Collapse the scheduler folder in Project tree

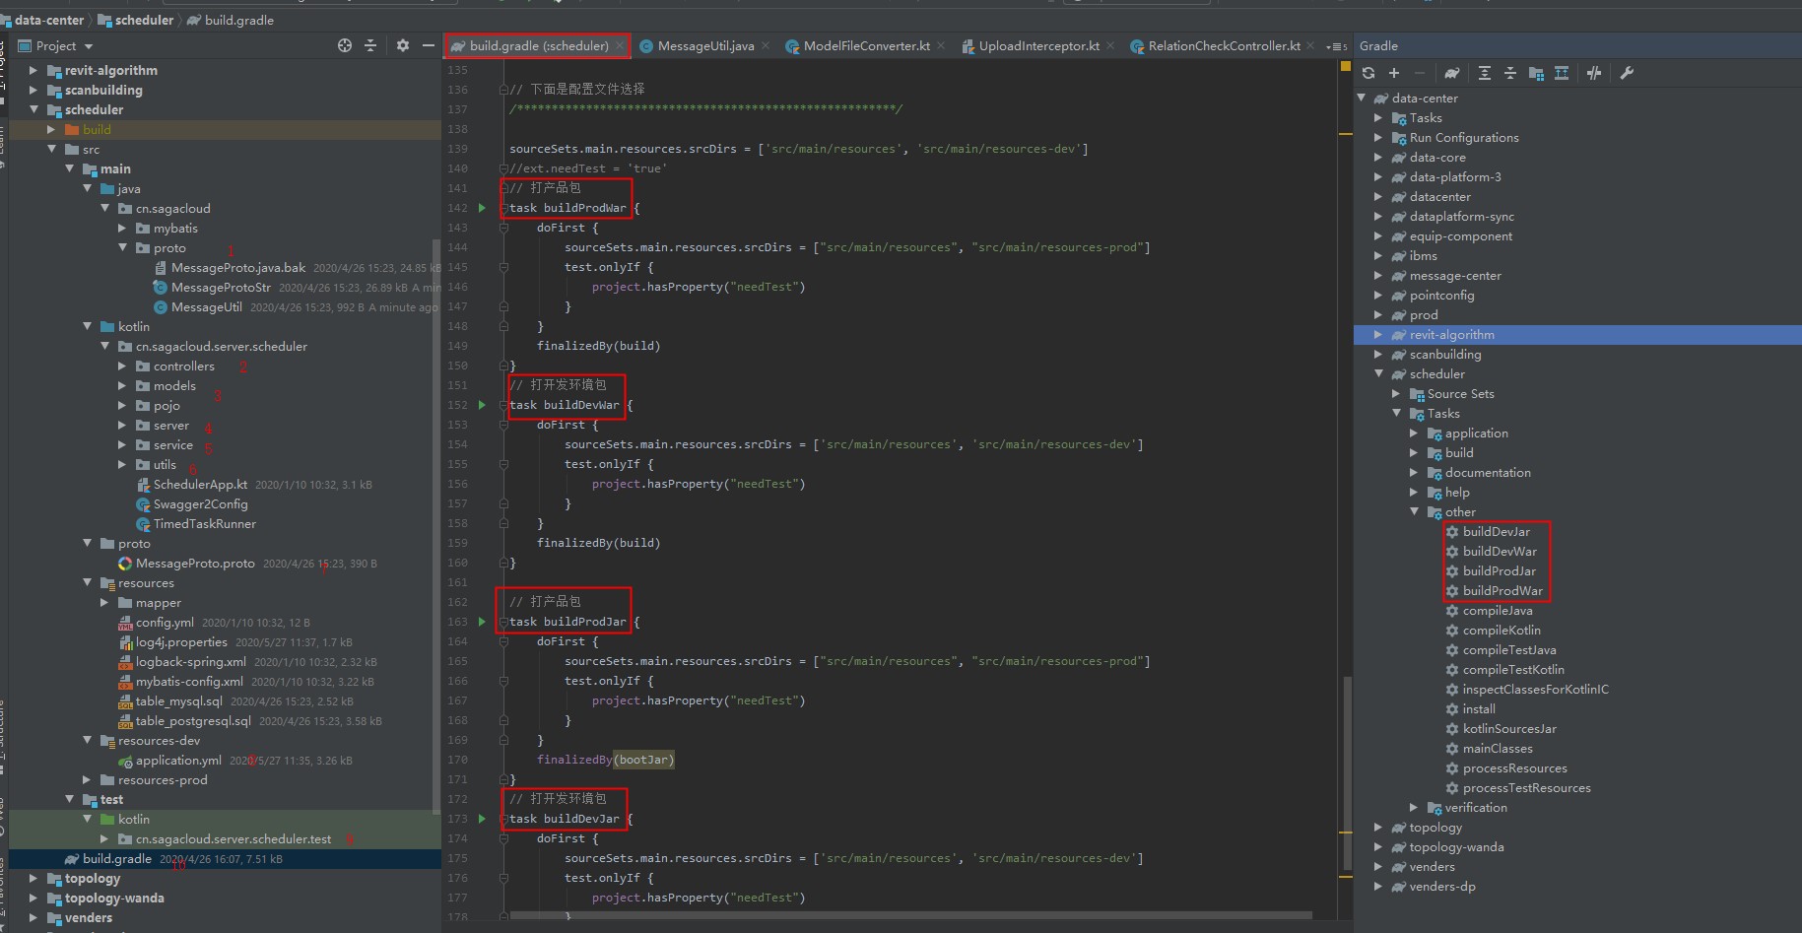34,109
